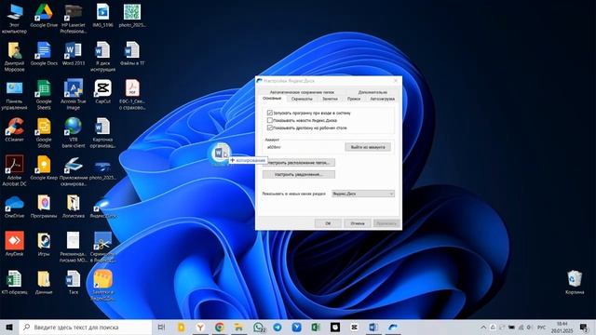Open Telegram from the taskbar
596x335 pixels.
click(278, 327)
